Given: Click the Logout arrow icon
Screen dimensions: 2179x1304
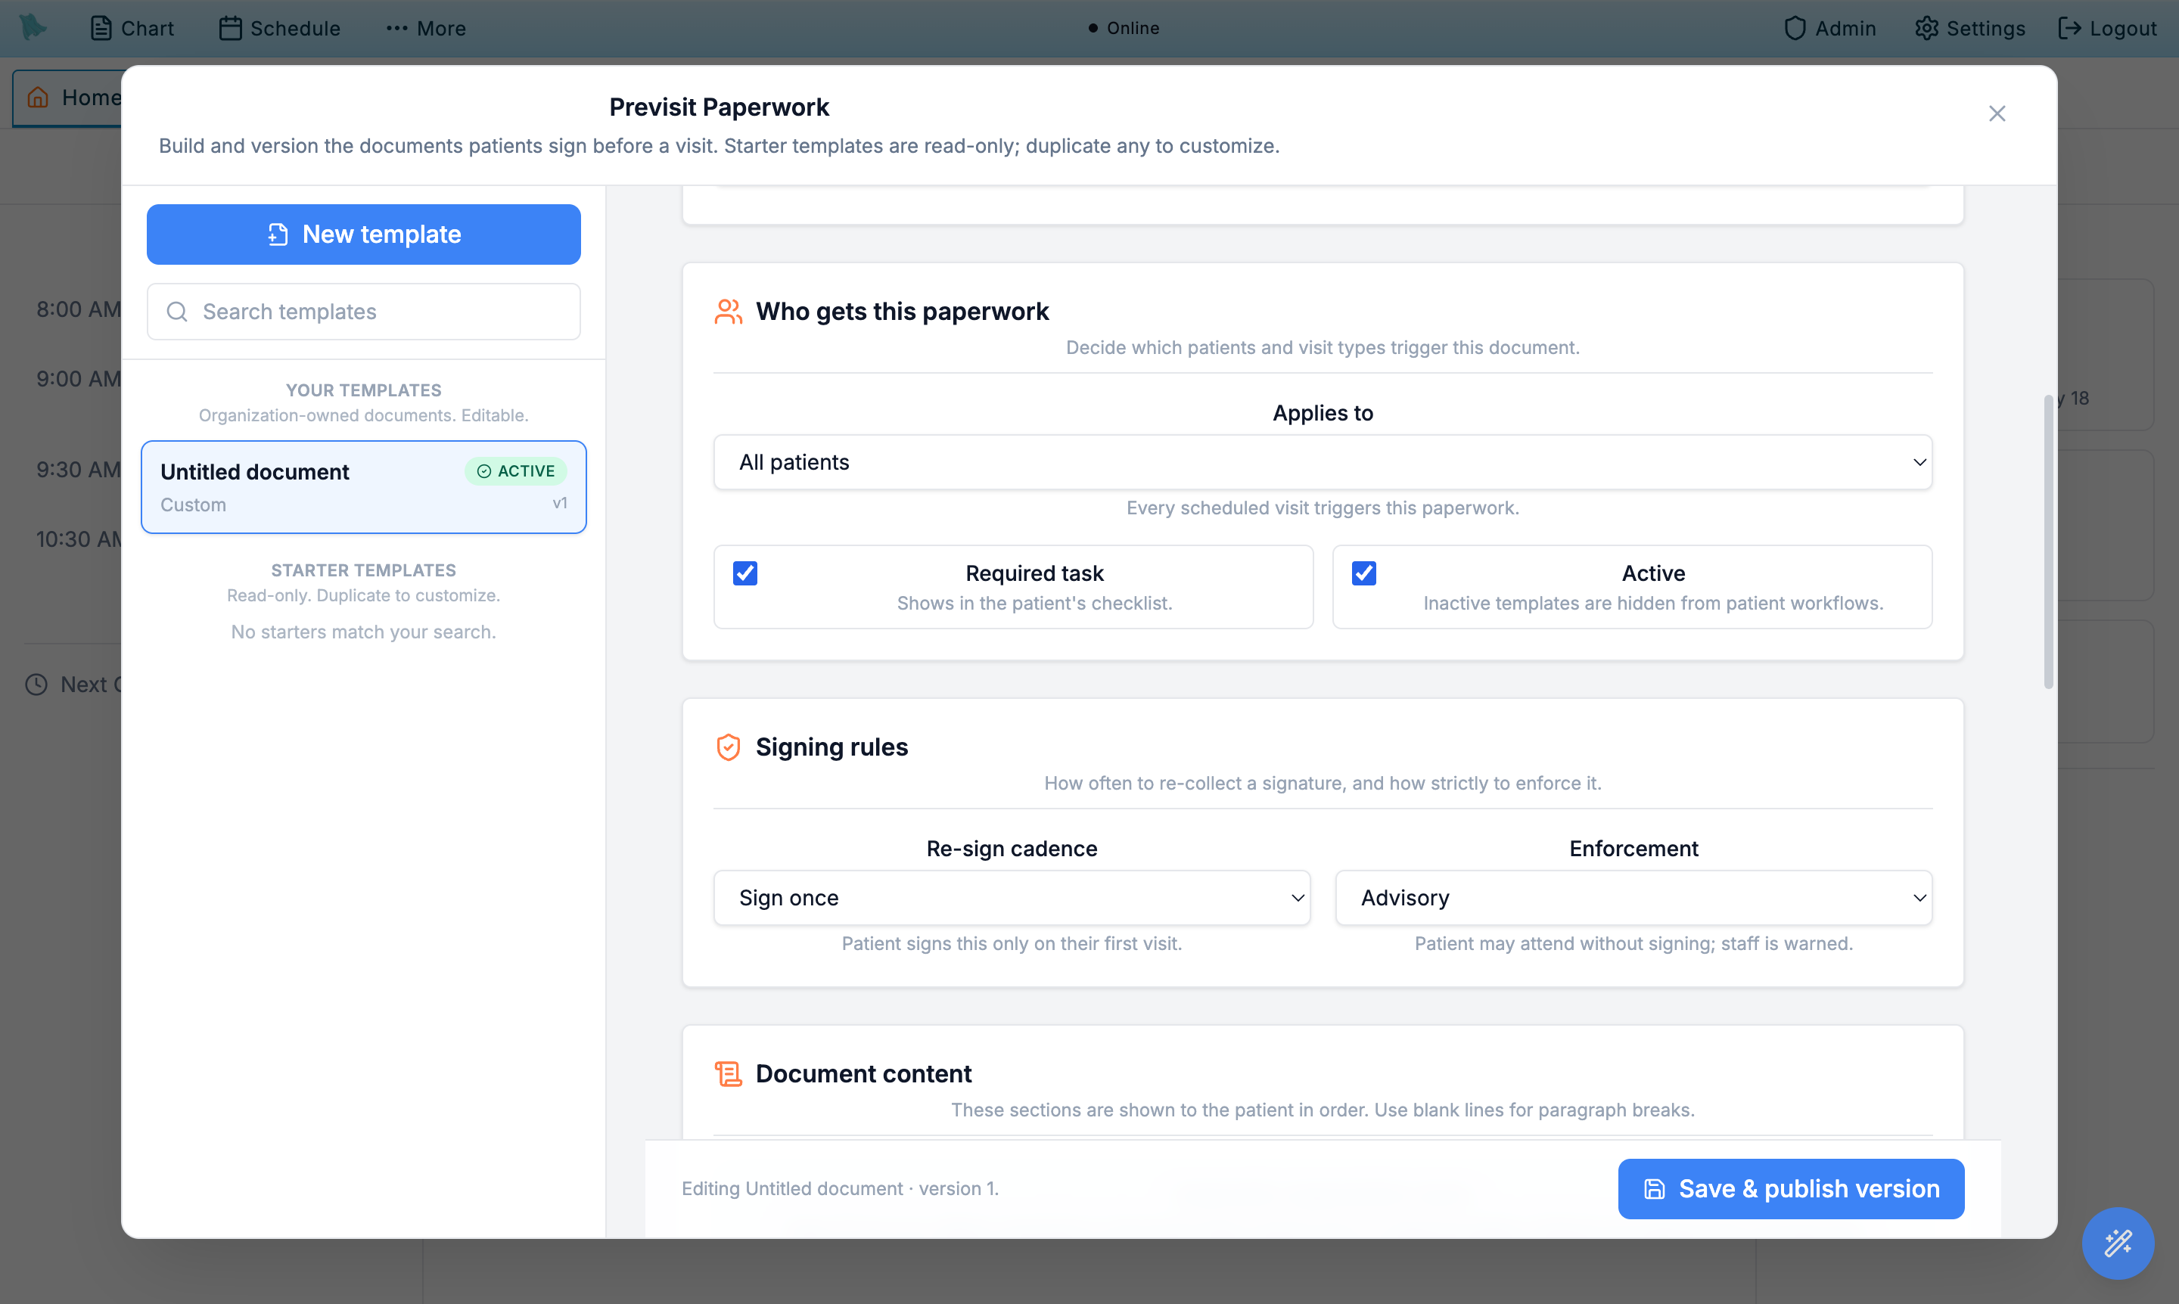Looking at the screenshot, I should click(x=2069, y=28).
